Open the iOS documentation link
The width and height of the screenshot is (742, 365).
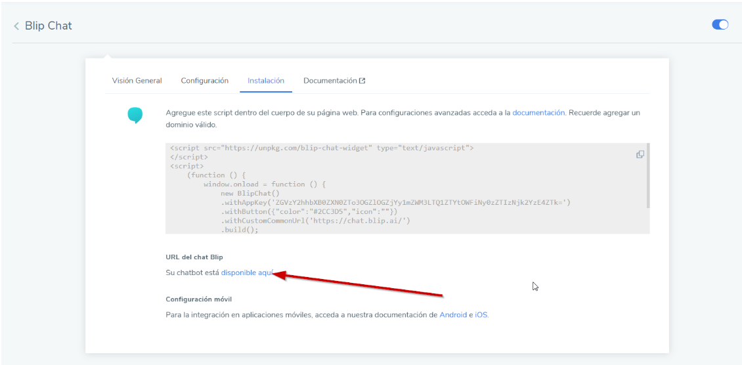(481, 315)
